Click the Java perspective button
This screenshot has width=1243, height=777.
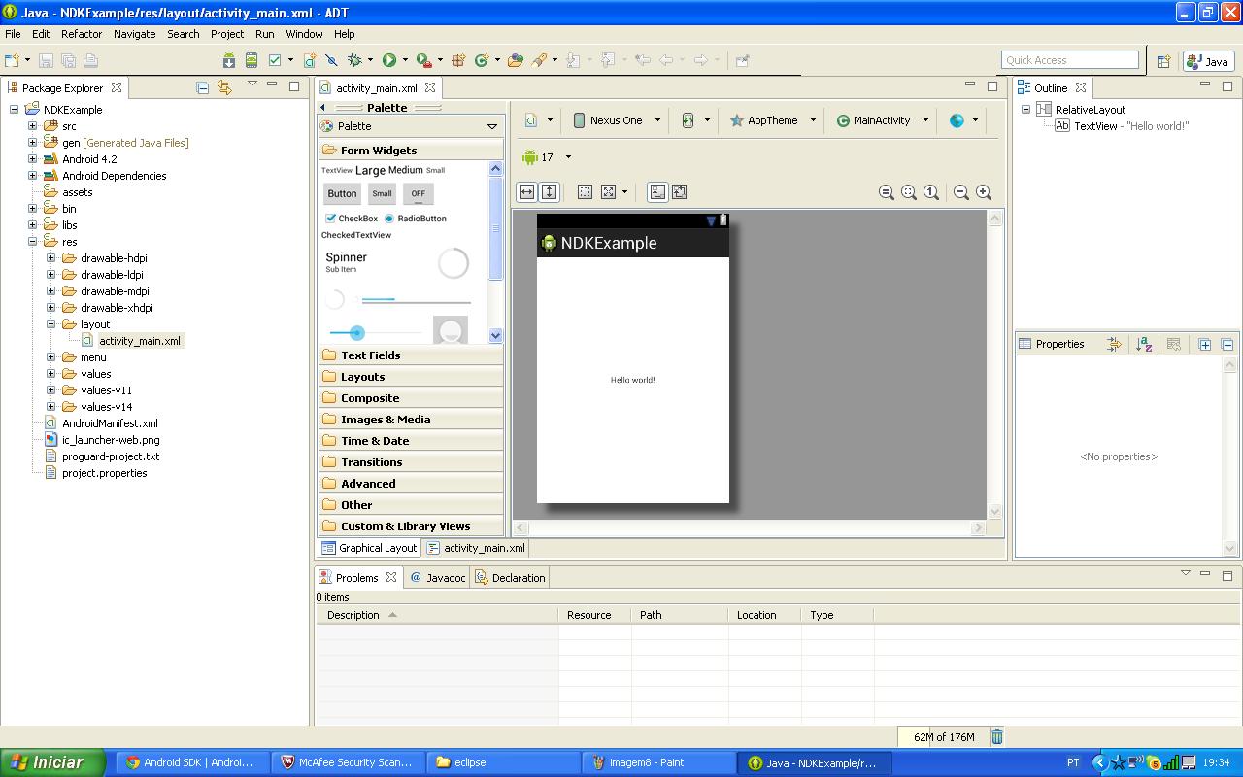click(x=1209, y=61)
